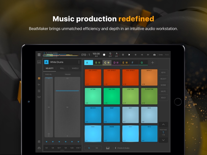Enable KEYS mode

click(163, 73)
